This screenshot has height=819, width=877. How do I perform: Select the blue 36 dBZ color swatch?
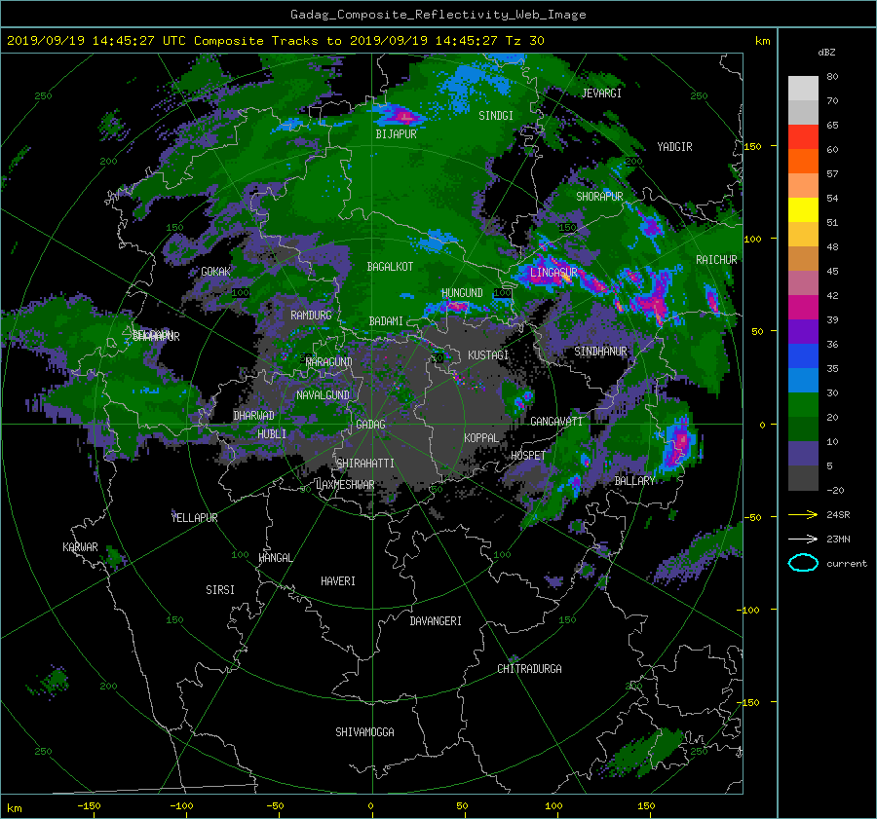tap(803, 356)
